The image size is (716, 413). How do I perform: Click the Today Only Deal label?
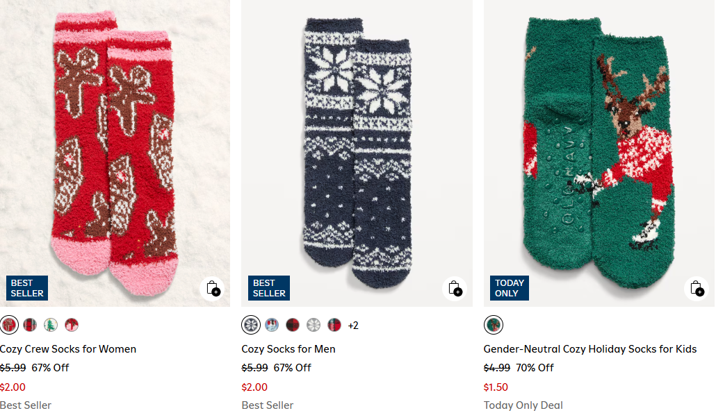click(523, 405)
